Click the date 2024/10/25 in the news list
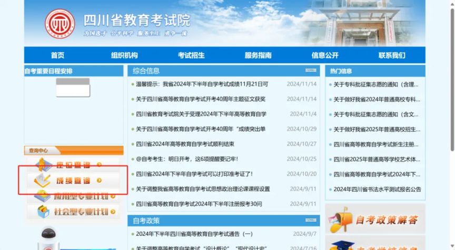 pyautogui.click(x=302, y=159)
